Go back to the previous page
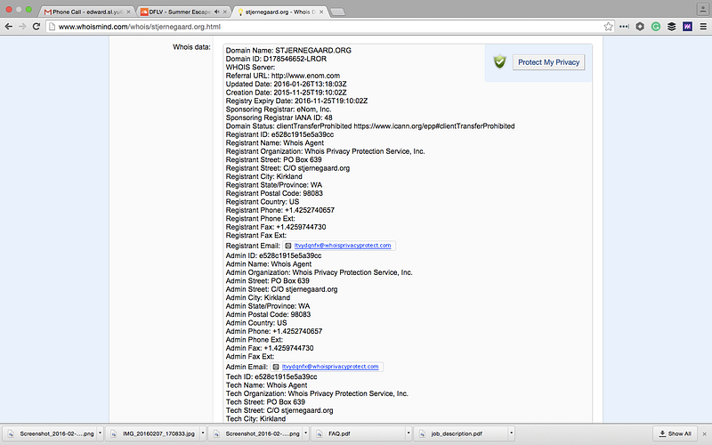 9,27
